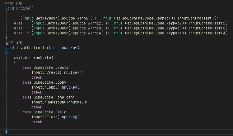233x136 pixels.
Task: Click the InputOnHomeTown method call
Action: point(47,102)
